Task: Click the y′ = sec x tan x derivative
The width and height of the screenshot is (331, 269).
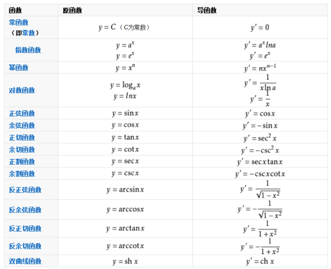Action: pyautogui.click(x=260, y=162)
